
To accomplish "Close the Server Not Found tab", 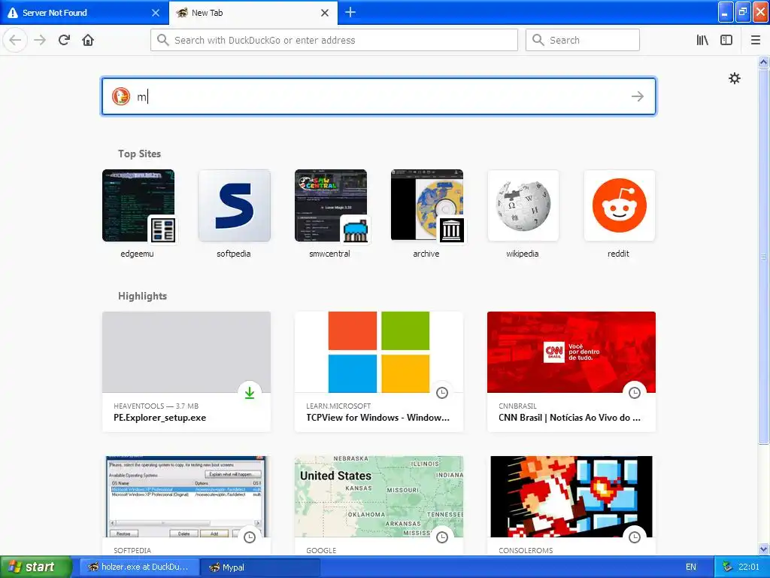I will tap(156, 13).
